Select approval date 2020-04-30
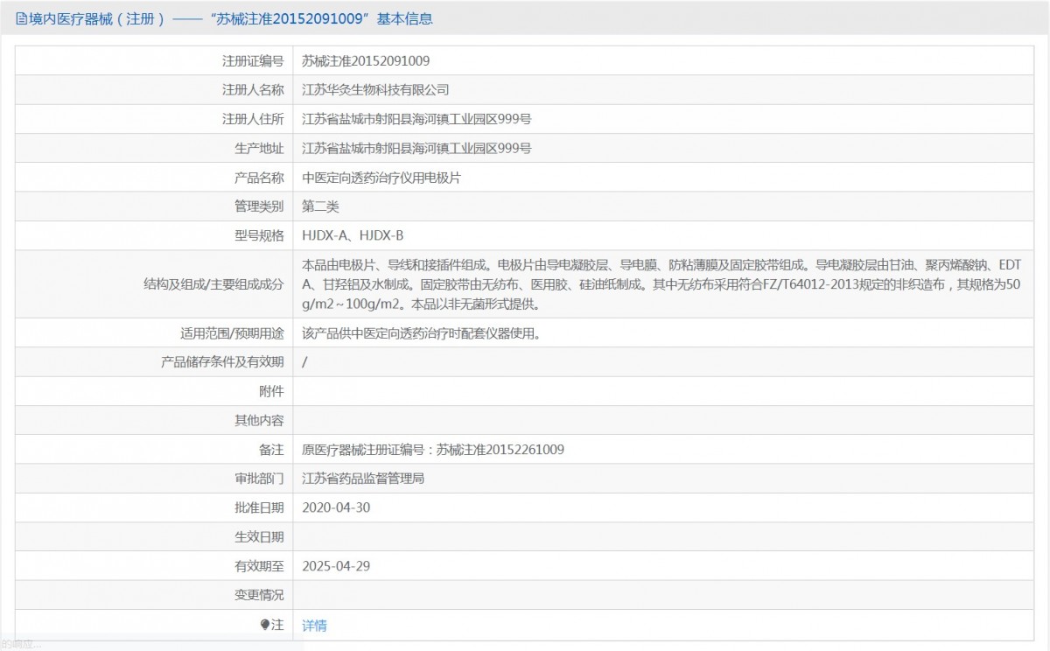 tap(336, 507)
